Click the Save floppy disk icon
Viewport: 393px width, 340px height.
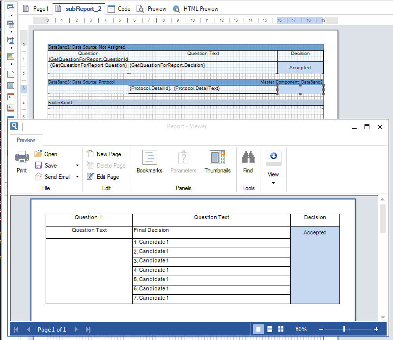pos(38,165)
